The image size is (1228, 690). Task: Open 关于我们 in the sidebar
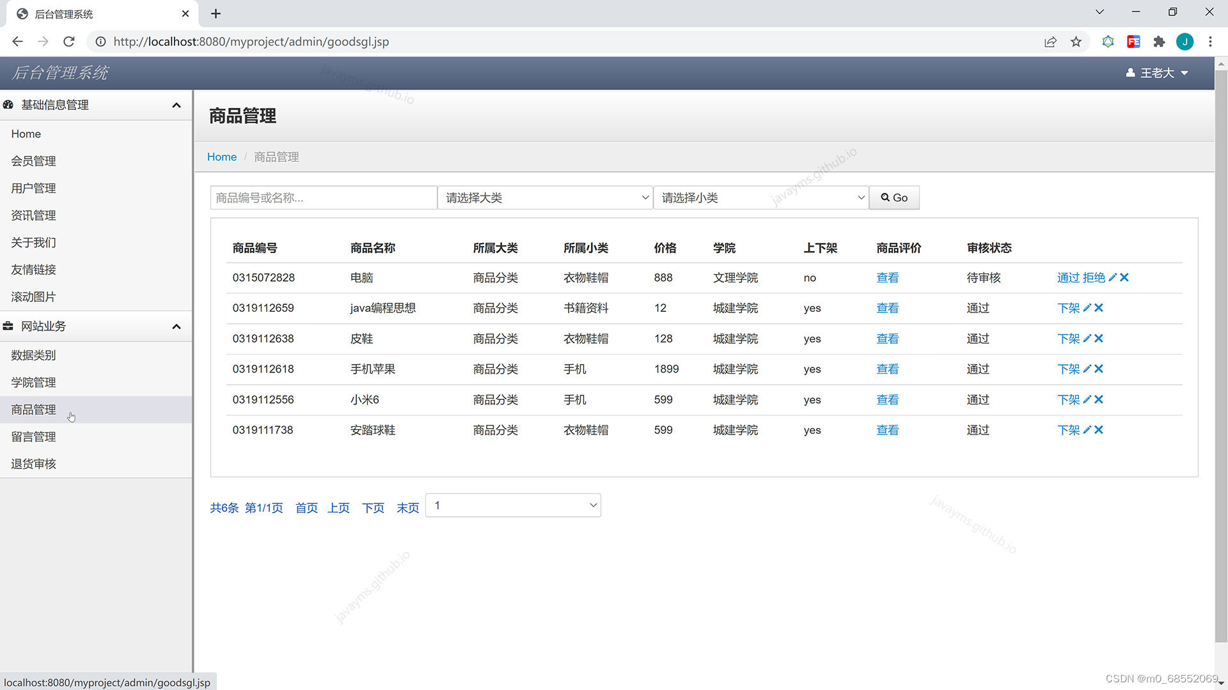(33, 243)
